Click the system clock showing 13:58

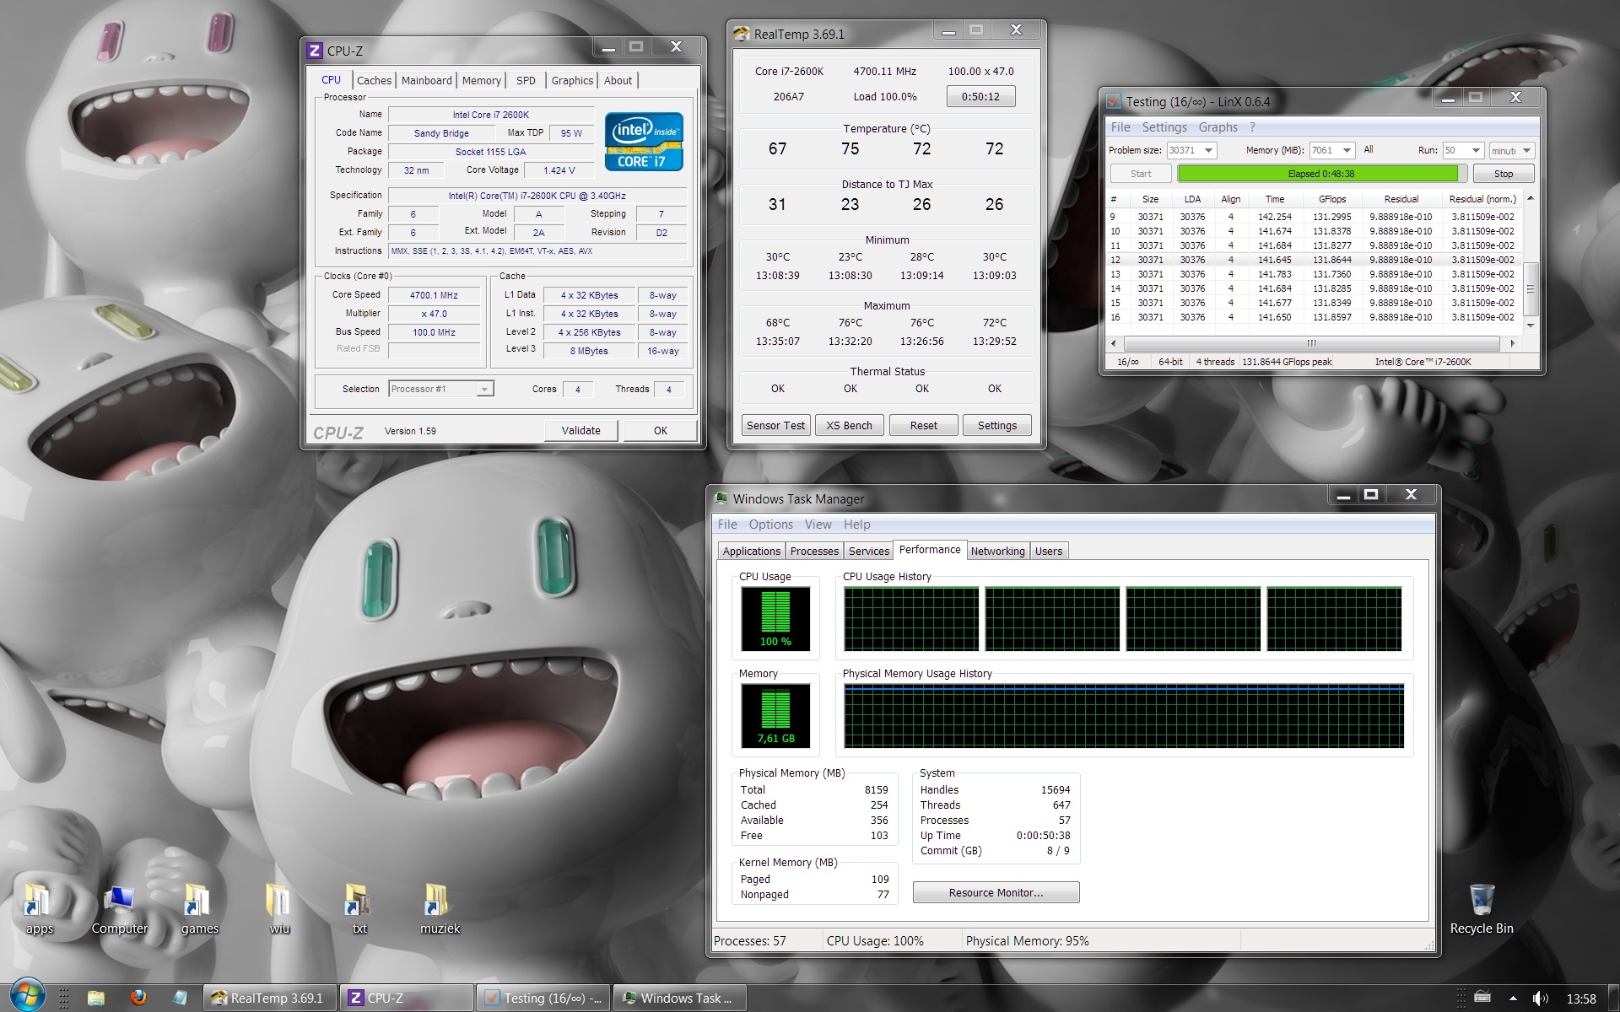[x=1580, y=999]
